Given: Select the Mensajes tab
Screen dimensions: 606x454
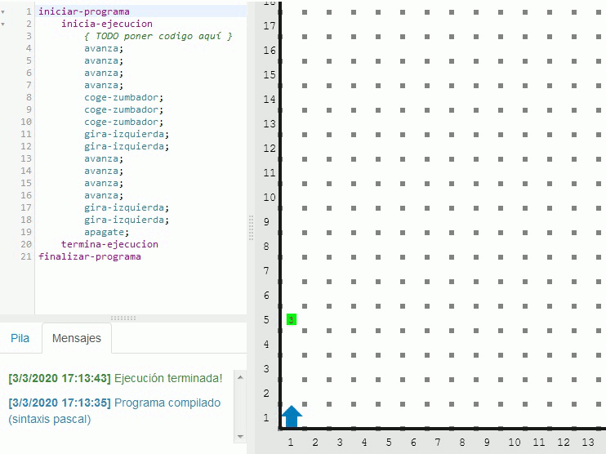Looking at the screenshot, I should [77, 338].
